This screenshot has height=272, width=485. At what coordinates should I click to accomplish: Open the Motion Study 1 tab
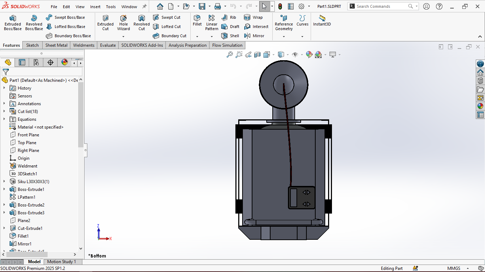pos(62,262)
